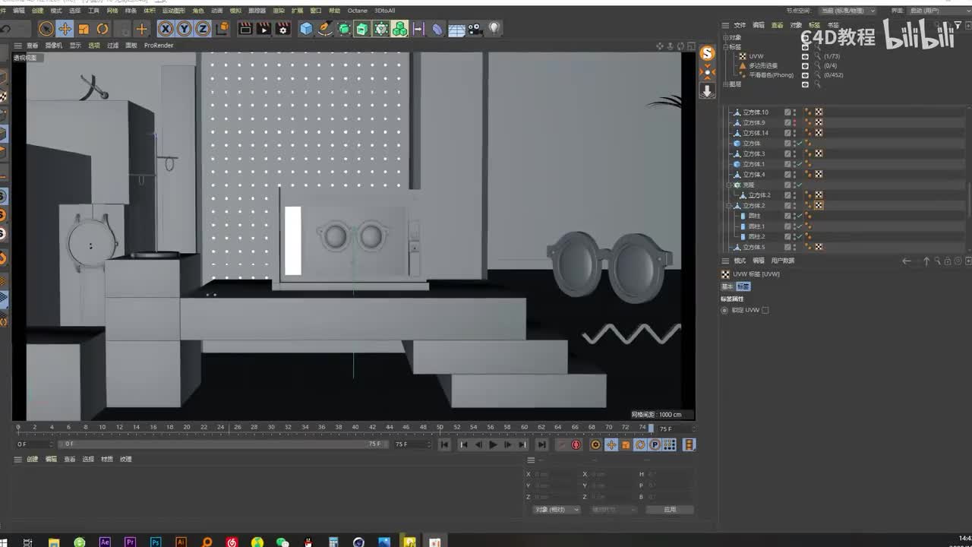Screen dimensions: 972x547
Task: Select the Move tool in the toolbar
Action: click(x=65, y=29)
